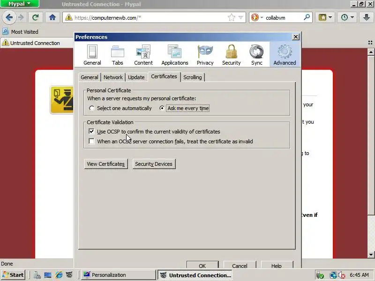
Task: Switch to the Update sub-tab
Action: 136,77
